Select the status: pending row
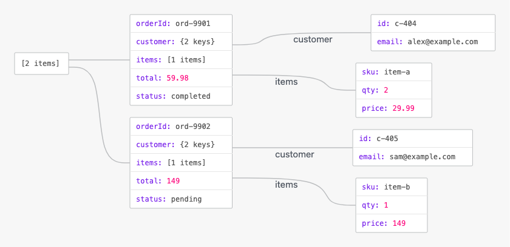Screen dimensions: 510x247 click(x=181, y=199)
